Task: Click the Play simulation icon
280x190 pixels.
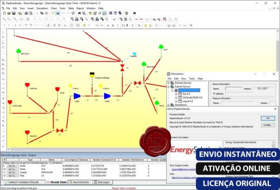Action: (108, 26)
